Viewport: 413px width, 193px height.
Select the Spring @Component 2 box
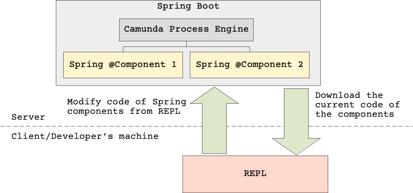(x=249, y=65)
